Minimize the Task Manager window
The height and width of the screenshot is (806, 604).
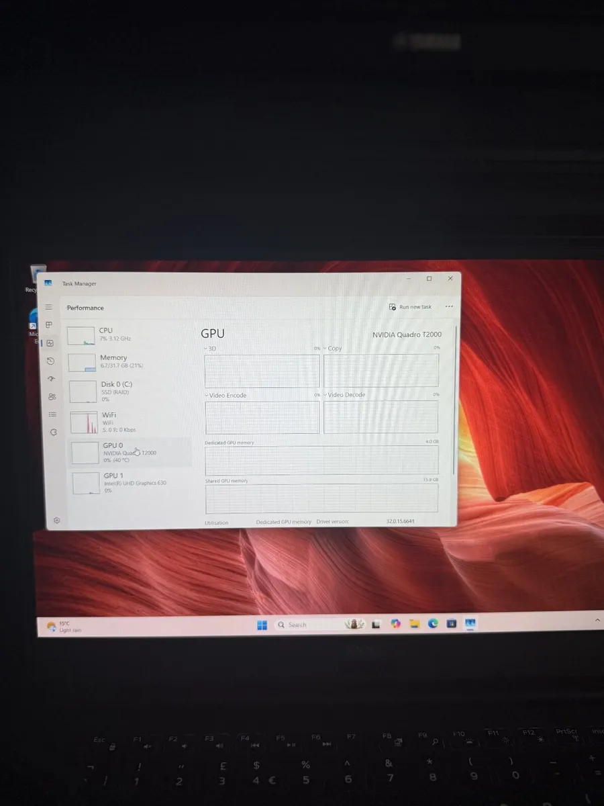[408, 277]
